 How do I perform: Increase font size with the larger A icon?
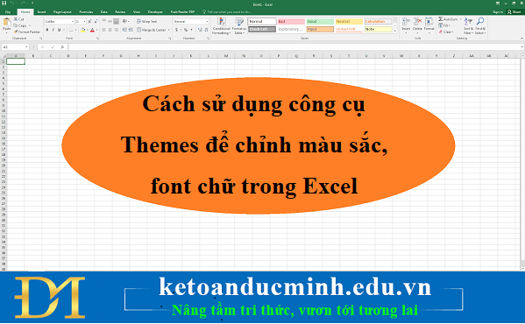pos(90,21)
